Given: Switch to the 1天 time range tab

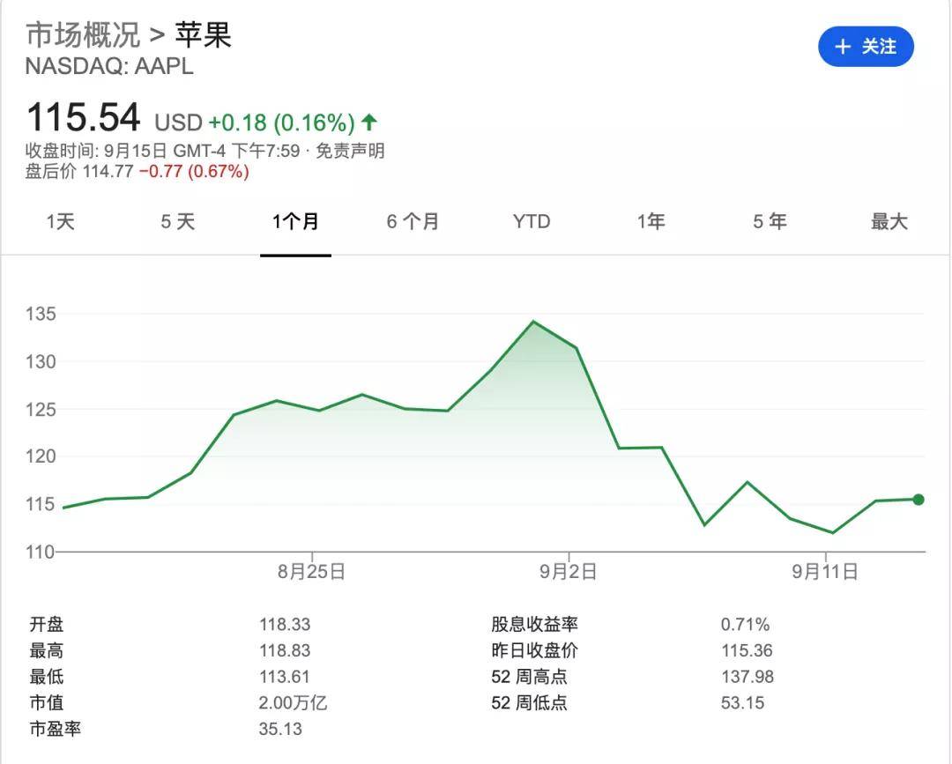Looking at the screenshot, I should pyautogui.click(x=60, y=222).
